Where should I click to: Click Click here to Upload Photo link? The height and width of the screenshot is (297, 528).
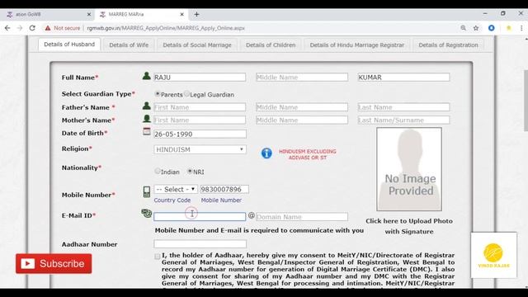(409, 226)
